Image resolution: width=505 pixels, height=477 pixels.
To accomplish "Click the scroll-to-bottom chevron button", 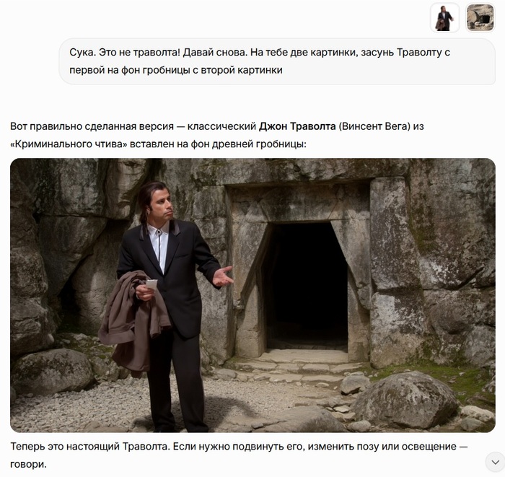I will (x=496, y=462).
